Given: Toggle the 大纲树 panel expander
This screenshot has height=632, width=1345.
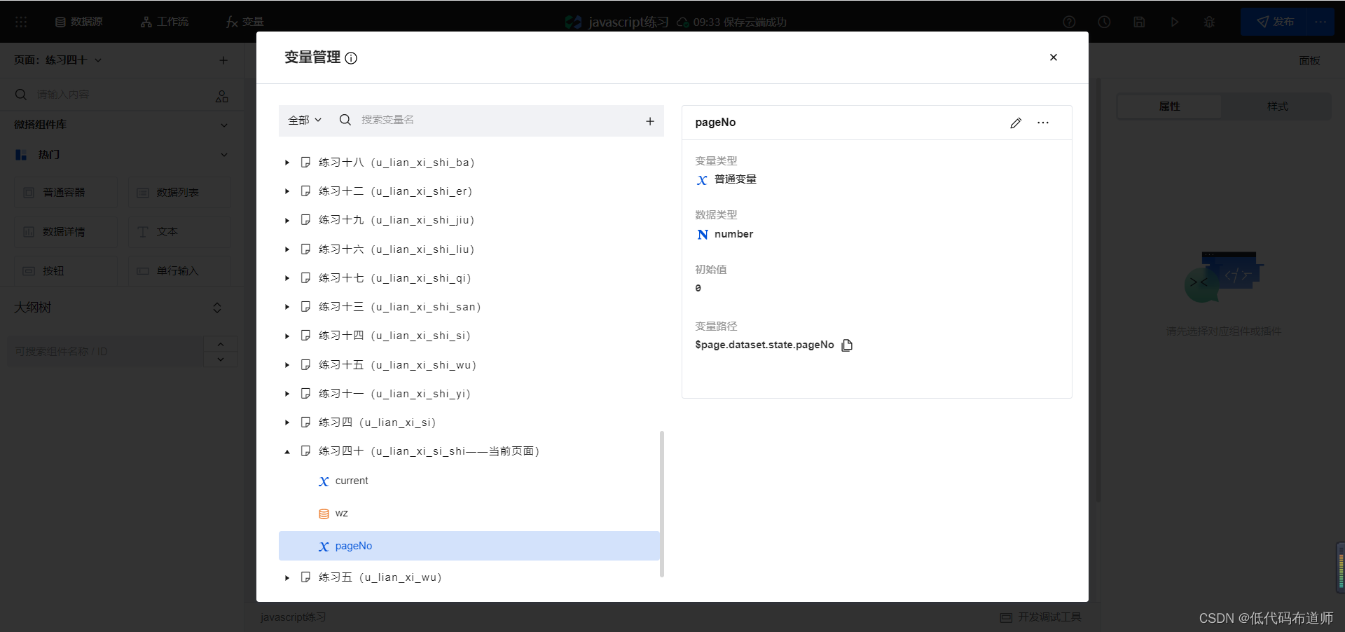Looking at the screenshot, I should tap(217, 308).
